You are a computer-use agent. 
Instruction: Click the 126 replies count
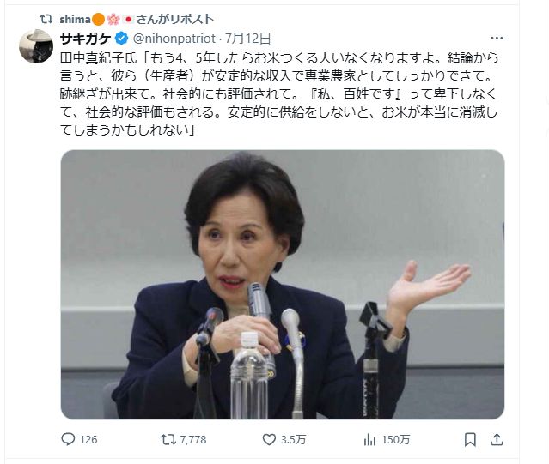[x=88, y=439]
